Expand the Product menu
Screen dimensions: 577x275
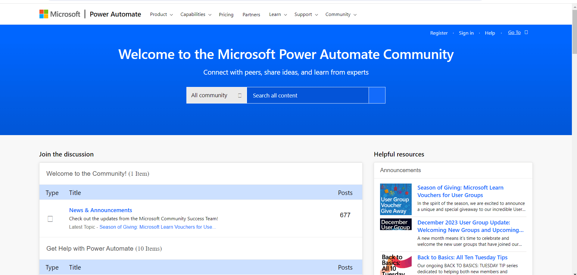click(161, 14)
